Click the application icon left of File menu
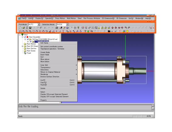172x132 pixels. coord(19,19)
